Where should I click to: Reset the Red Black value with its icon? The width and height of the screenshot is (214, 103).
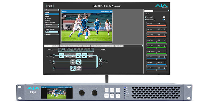pos(165,29)
